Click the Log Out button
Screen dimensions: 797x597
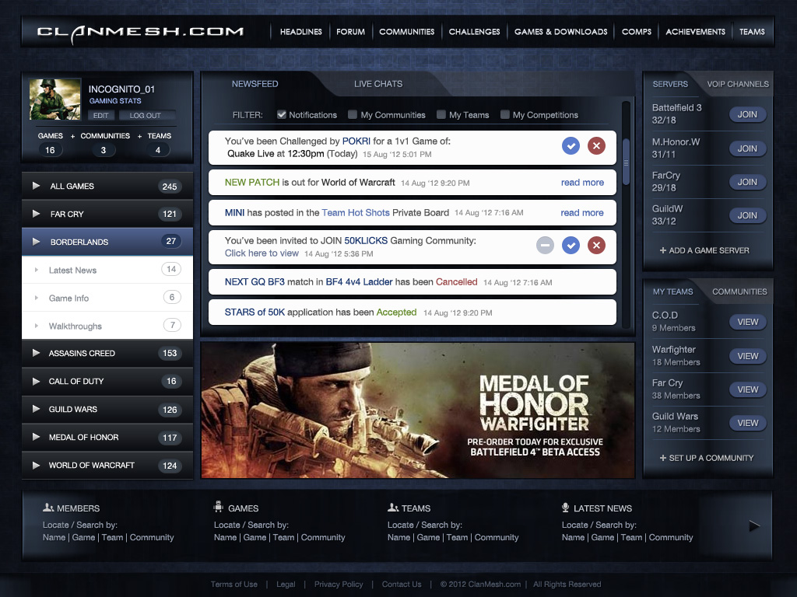click(146, 115)
